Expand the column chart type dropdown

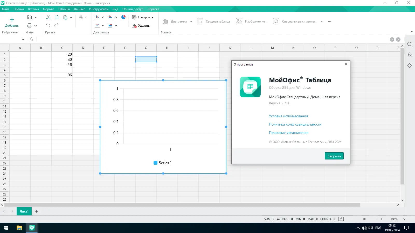(x=103, y=17)
